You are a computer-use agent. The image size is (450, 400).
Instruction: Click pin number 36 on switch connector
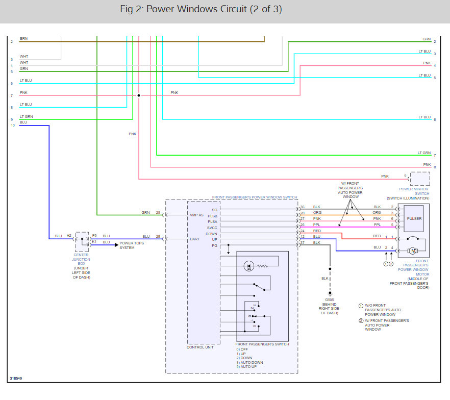[x=302, y=207]
